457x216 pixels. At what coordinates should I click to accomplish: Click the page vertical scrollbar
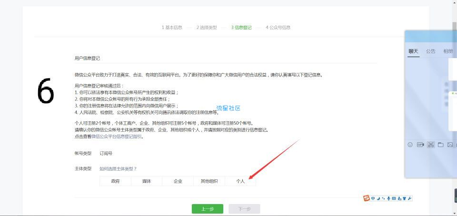(x=454, y=108)
